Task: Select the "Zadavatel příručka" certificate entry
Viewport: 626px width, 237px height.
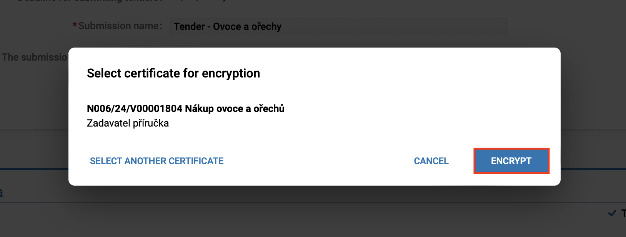Action: click(128, 123)
